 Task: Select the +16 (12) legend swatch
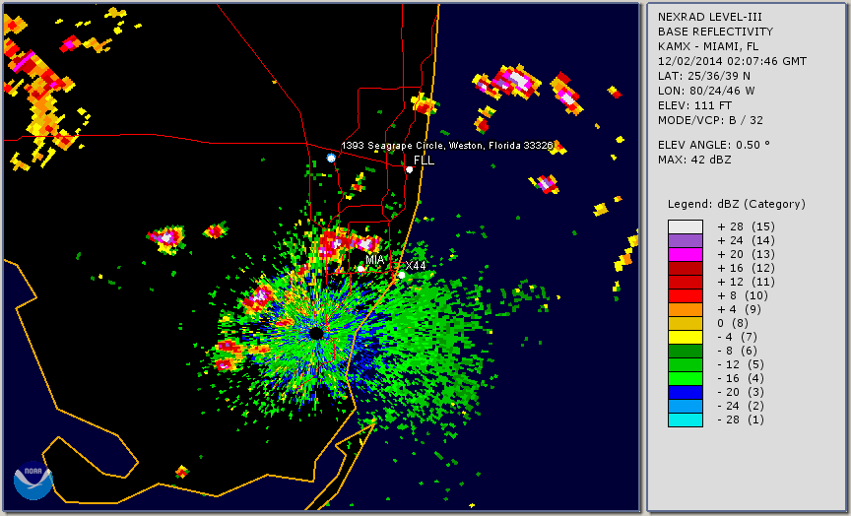(x=686, y=269)
